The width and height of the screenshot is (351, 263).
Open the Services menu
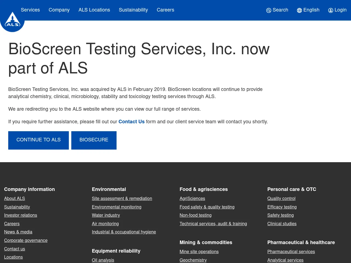(x=30, y=10)
